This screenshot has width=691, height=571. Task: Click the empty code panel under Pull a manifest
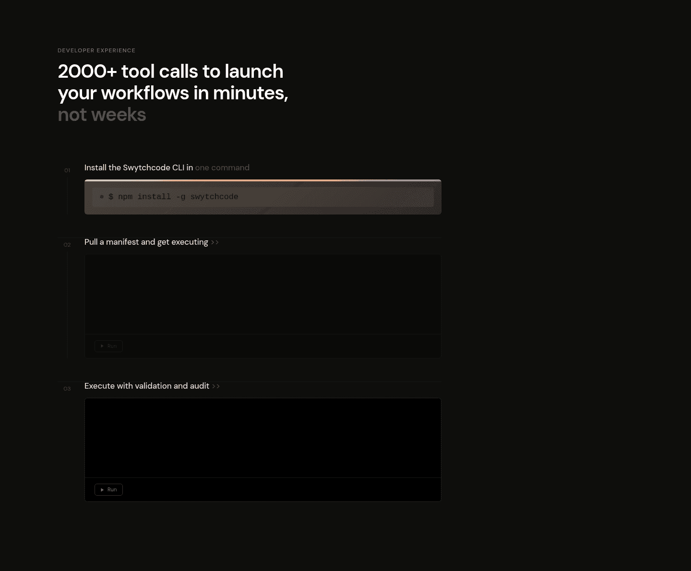tap(263, 294)
